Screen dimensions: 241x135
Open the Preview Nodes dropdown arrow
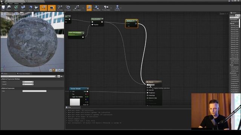[x=111, y=8]
